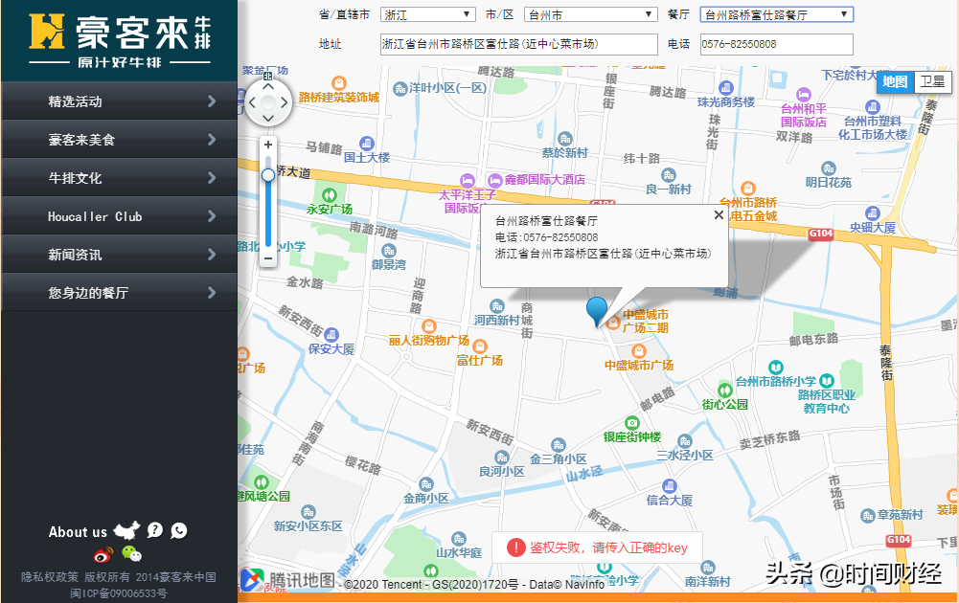This screenshot has width=959, height=603.
Task: Click the 章苑新村 residential marker
Action: tap(867, 516)
